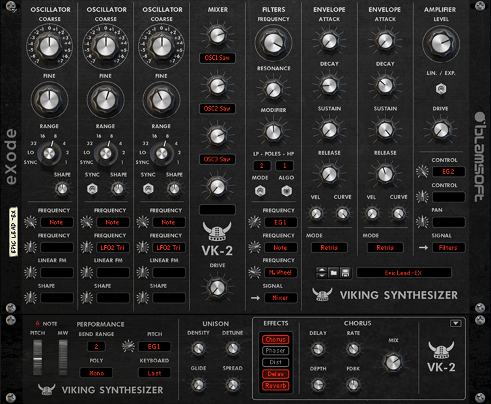Click oscillator 2 Fine tuning knob
491x404 pixels.
tap(105, 100)
